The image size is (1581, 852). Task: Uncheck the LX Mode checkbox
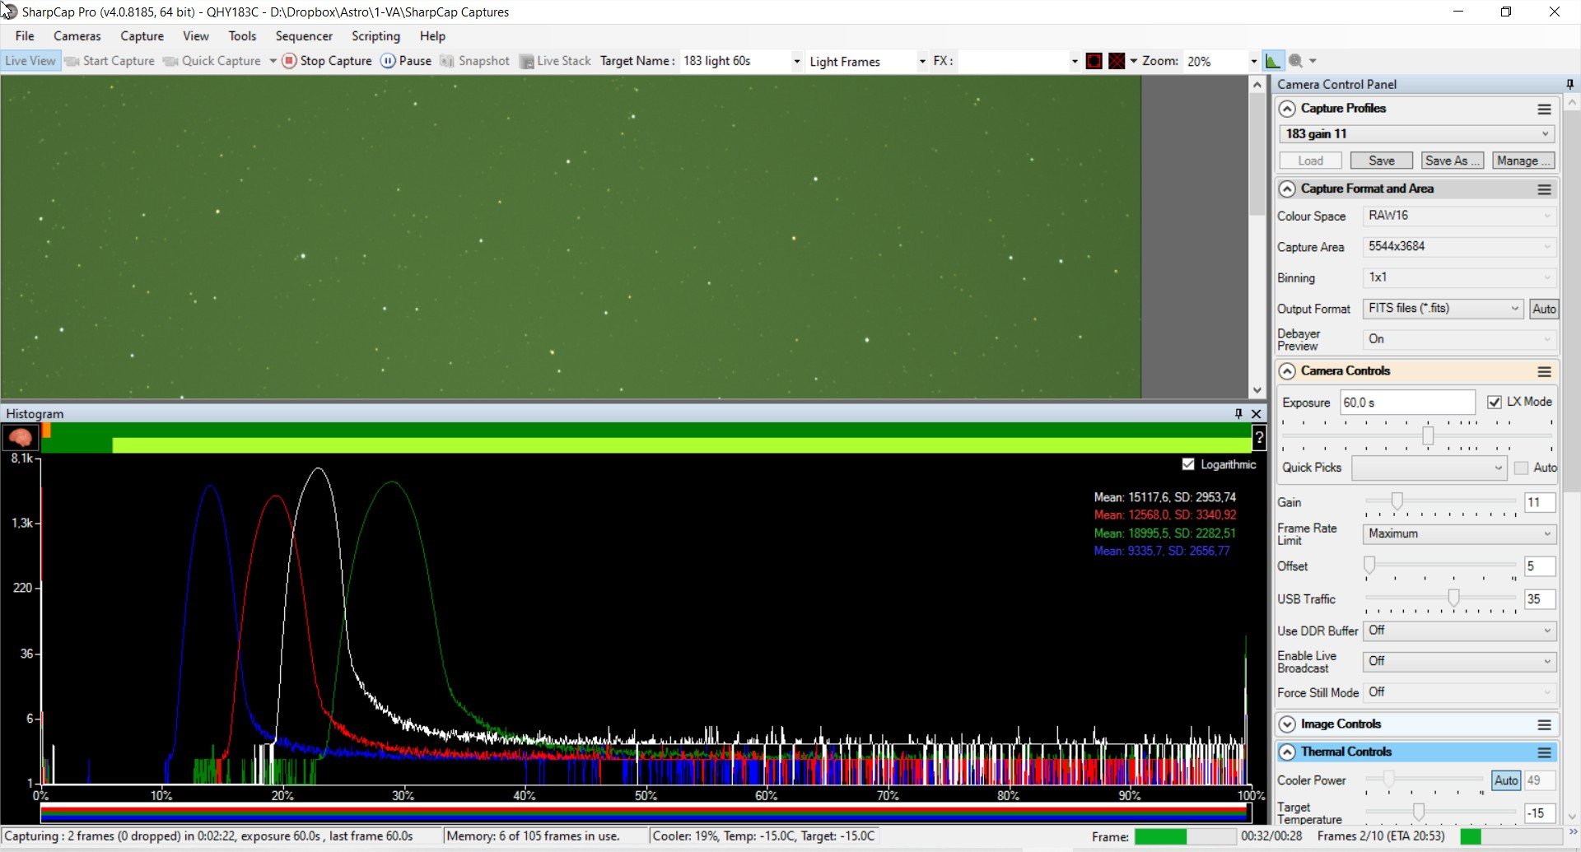tap(1495, 402)
